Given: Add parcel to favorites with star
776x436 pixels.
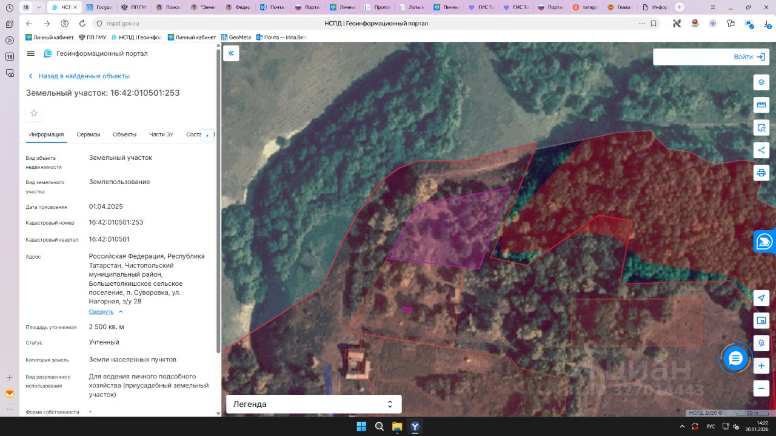Looking at the screenshot, I should [34, 113].
